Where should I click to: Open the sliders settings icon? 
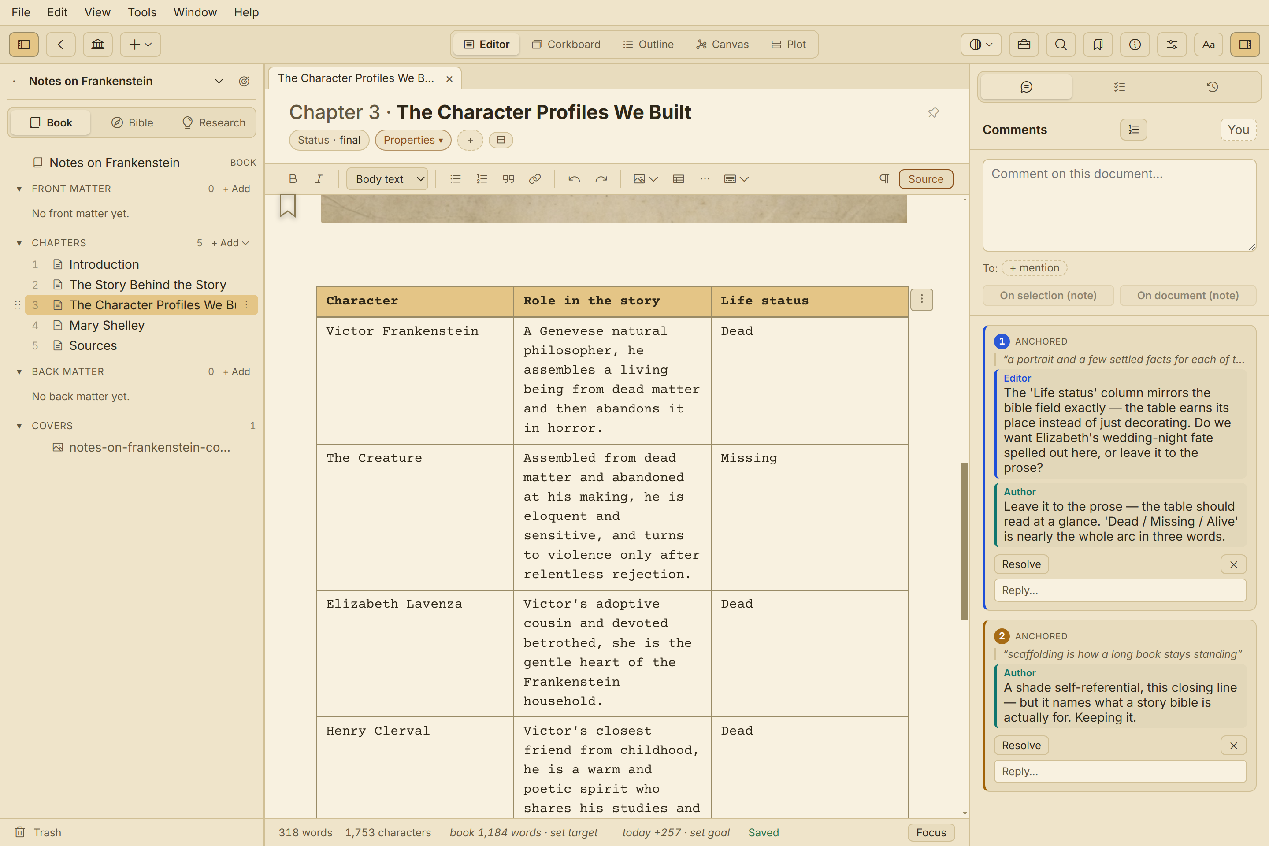click(x=1172, y=44)
